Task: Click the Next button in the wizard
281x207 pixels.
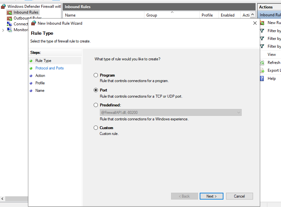Action: click(211, 196)
